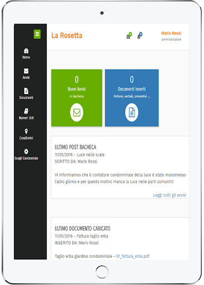204x285 pixels.
Task: Click the La Rosetta title
Action: pyautogui.click(x=67, y=36)
